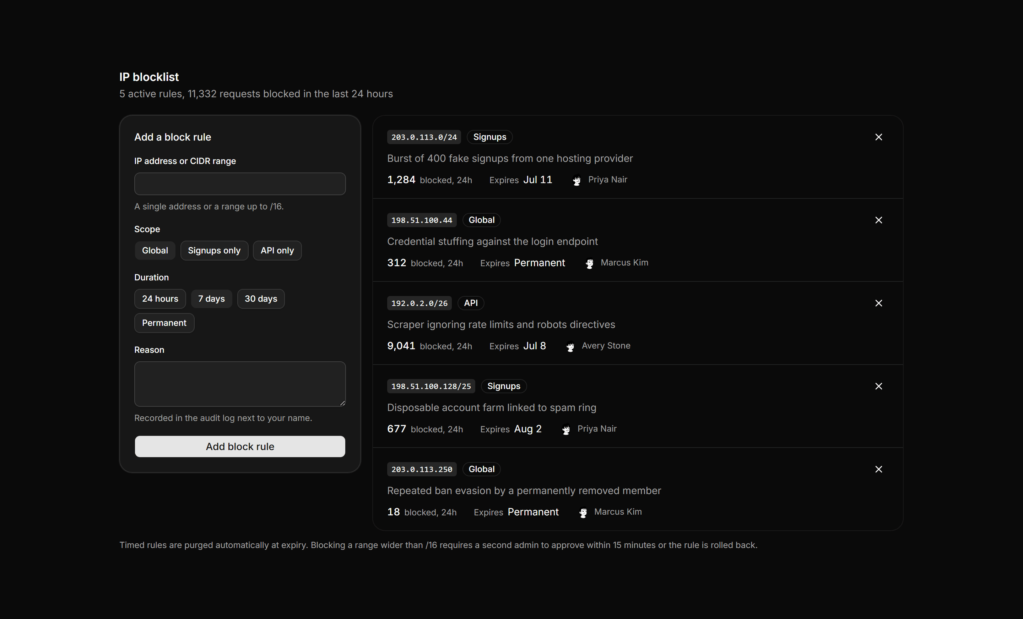Remove the 192.0.2.0/26 block rule
The height and width of the screenshot is (619, 1023).
(878, 303)
